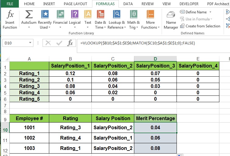
Task: Expand the Define Name dropdown arrow
Action: (x=210, y=12)
